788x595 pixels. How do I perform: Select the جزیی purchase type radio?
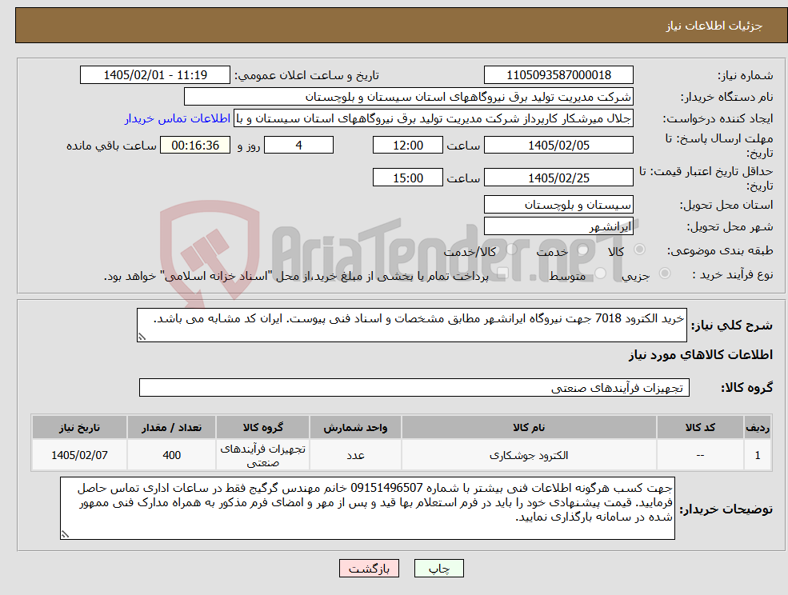(x=664, y=274)
